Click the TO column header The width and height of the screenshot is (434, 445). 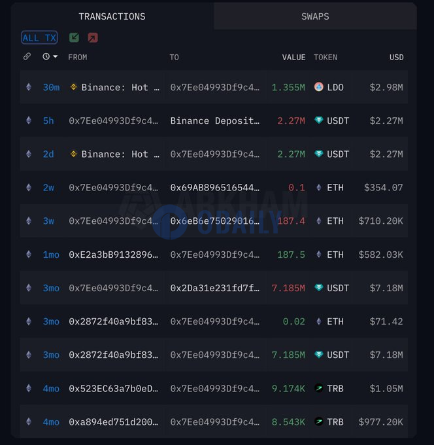pyautogui.click(x=174, y=58)
